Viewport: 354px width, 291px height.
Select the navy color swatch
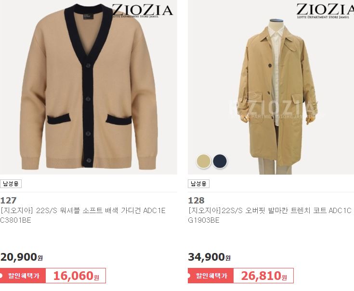[220, 161]
